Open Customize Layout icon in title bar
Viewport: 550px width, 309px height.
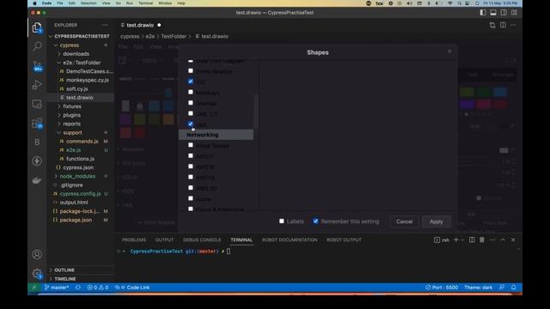[514, 13]
